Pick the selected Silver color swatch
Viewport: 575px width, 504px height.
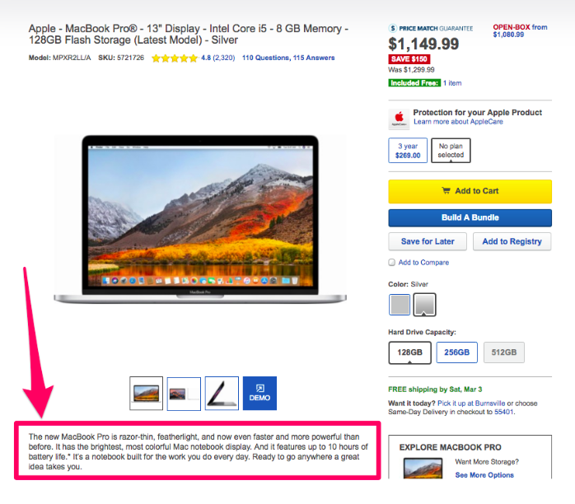point(424,304)
